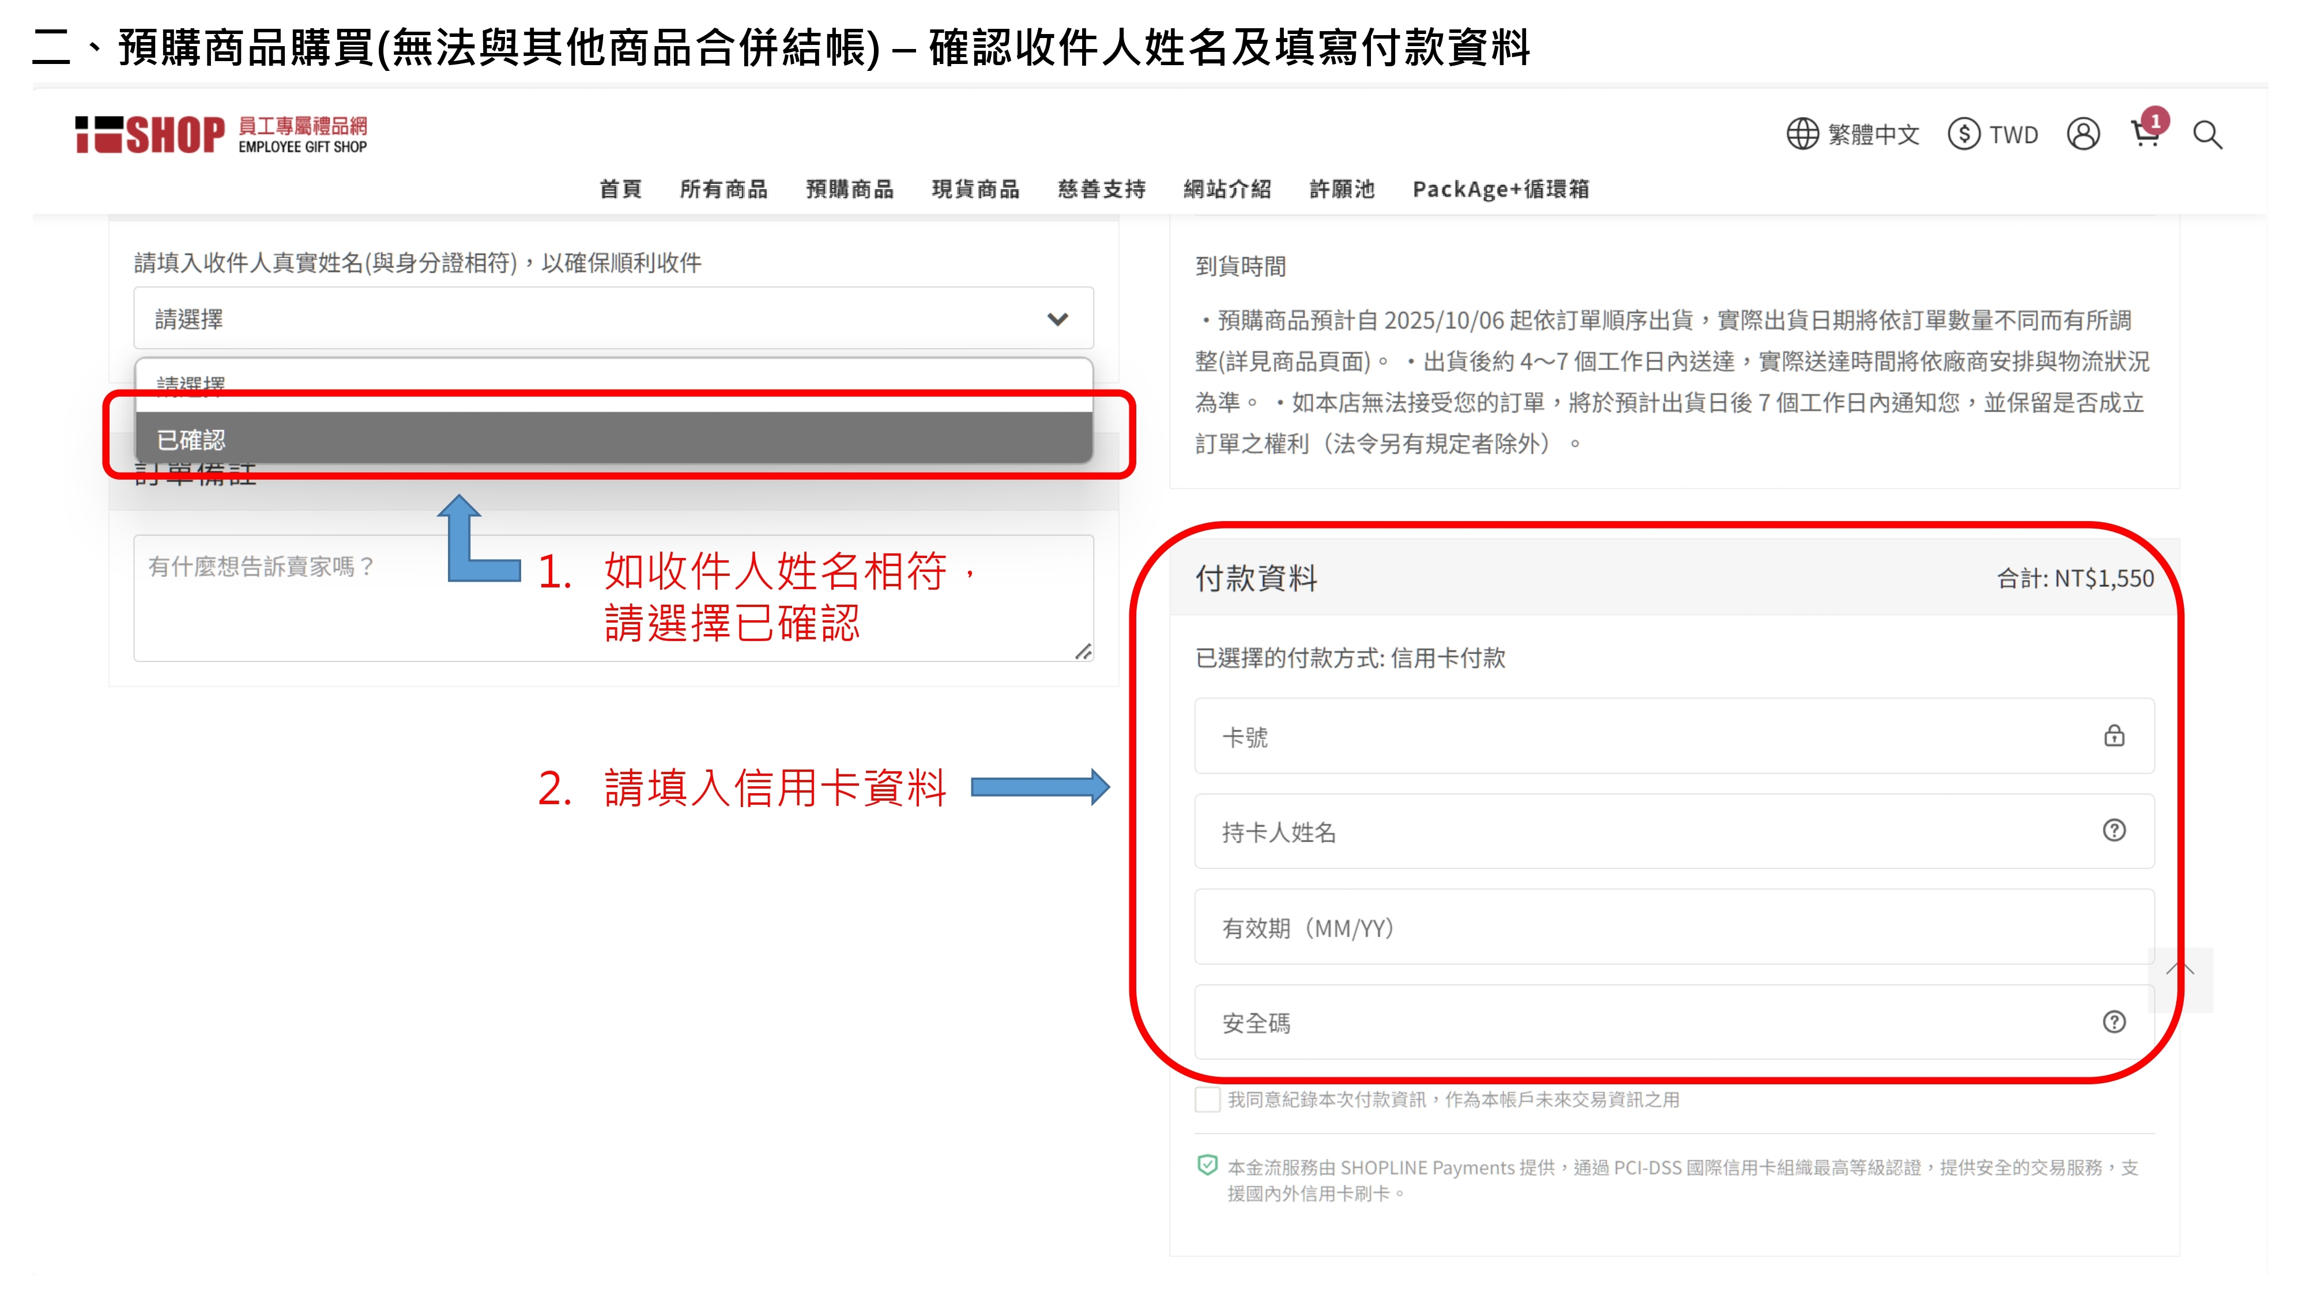
Task: Click the 安全碼 security code field
Action: coord(1674,1022)
